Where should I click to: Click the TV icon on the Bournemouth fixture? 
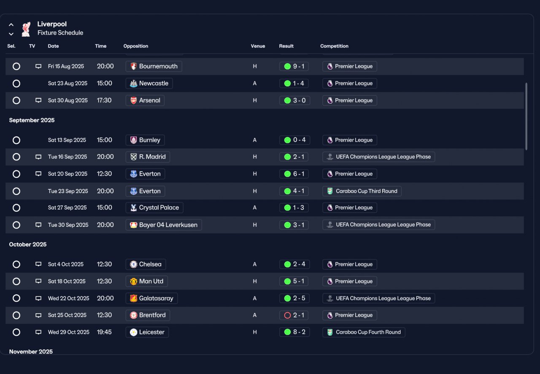[38, 66]
